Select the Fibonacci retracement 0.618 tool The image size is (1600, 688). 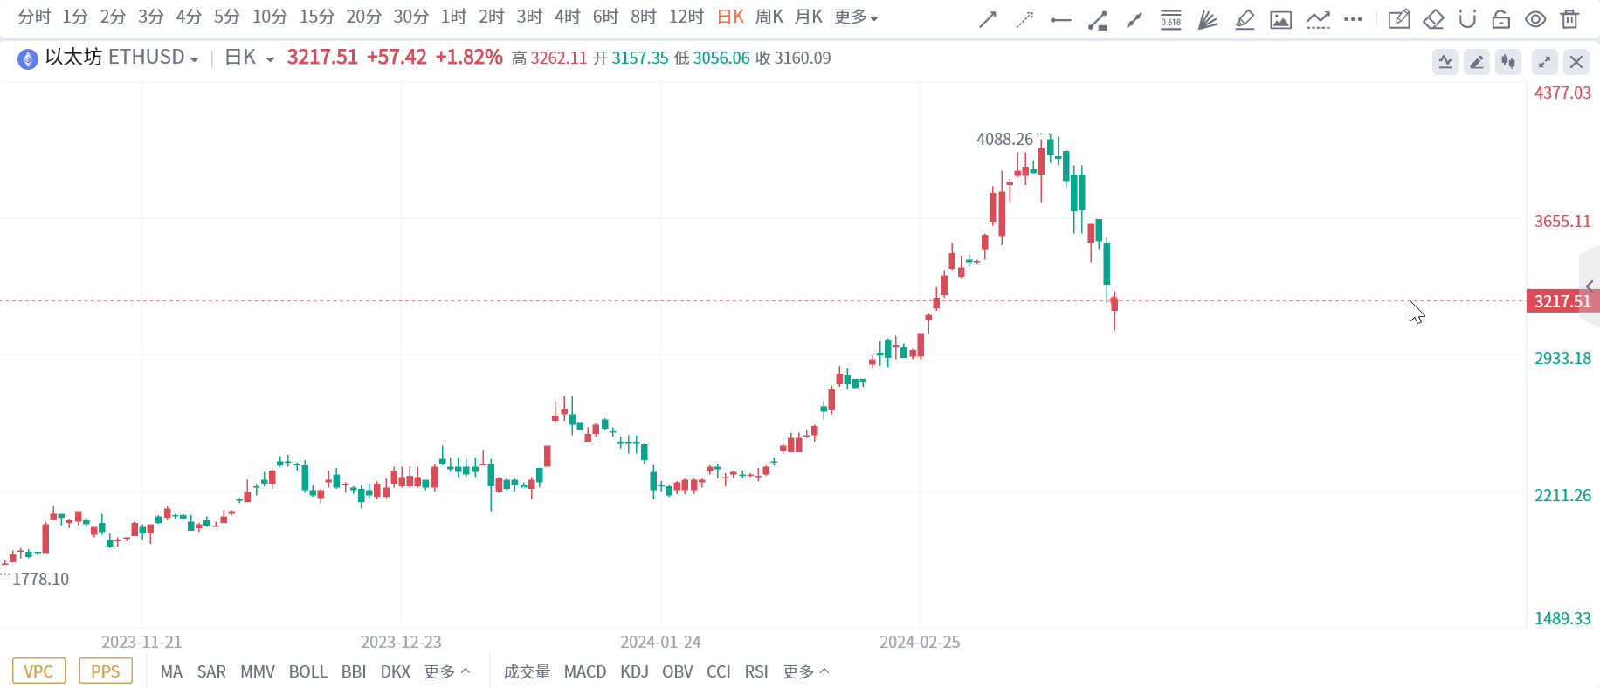1171,19
